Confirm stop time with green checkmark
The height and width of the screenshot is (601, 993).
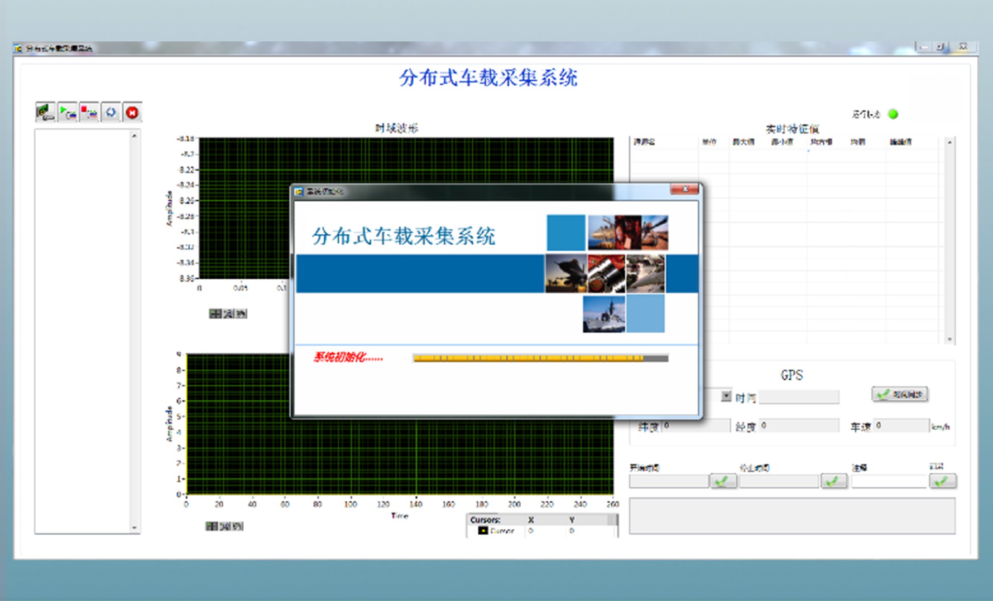coord(833,481)
